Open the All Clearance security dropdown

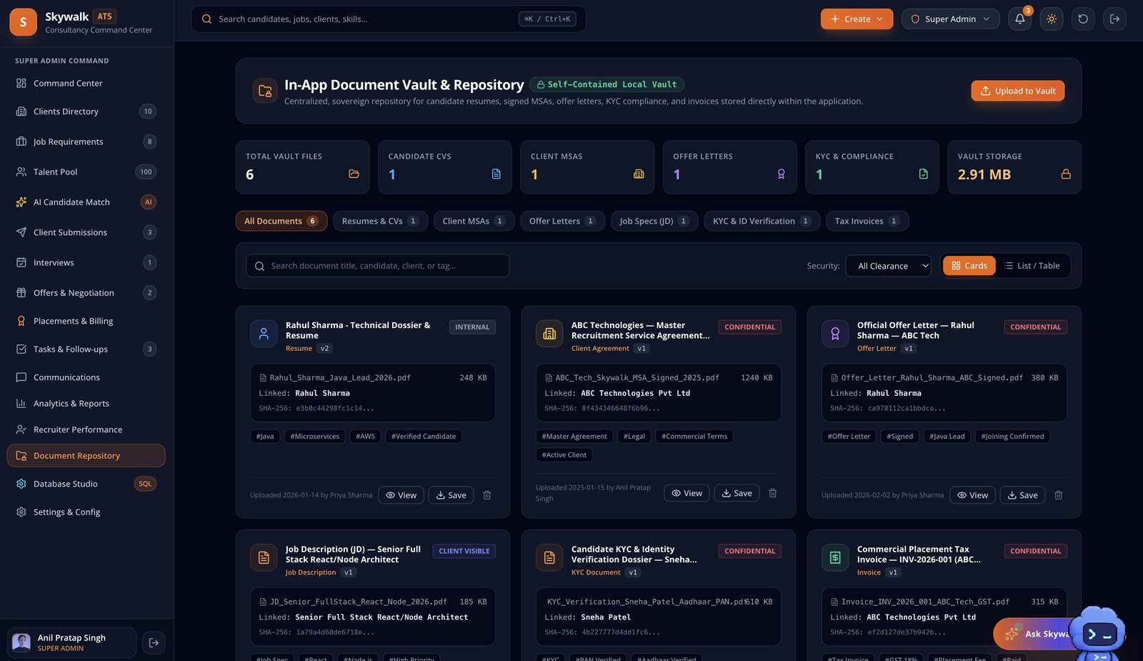point(889,266)
